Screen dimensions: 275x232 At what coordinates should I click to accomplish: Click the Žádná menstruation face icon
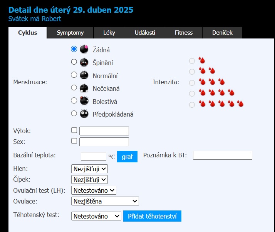84,49
